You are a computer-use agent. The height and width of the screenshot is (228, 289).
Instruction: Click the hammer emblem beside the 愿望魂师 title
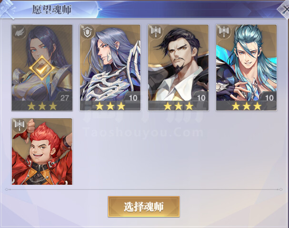click(8, 9)
